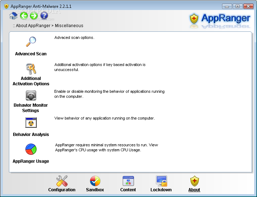Maximize the AppRanger window

tap(237, 6)
